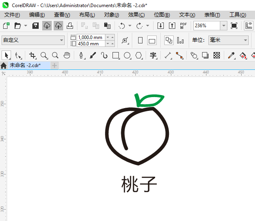
Task: Open the 编辑(E) menu
Action: coord(37,15)
